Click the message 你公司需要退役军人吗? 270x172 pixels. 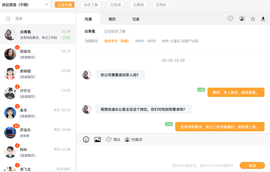(x=120, y=75)
